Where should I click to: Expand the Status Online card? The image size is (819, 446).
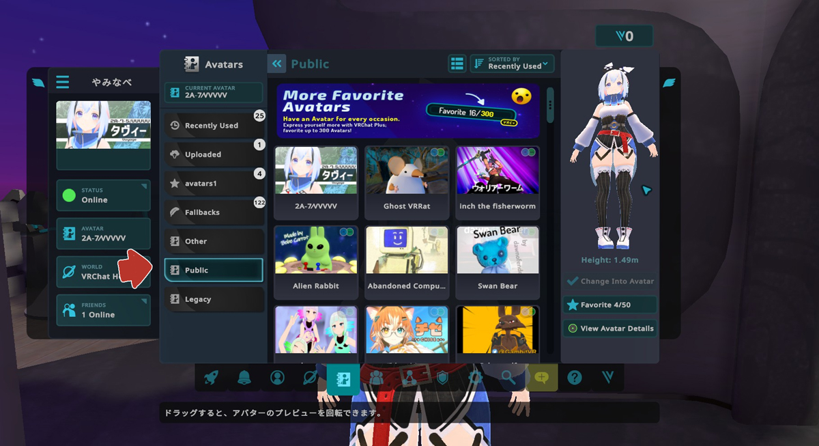(103, 195)
